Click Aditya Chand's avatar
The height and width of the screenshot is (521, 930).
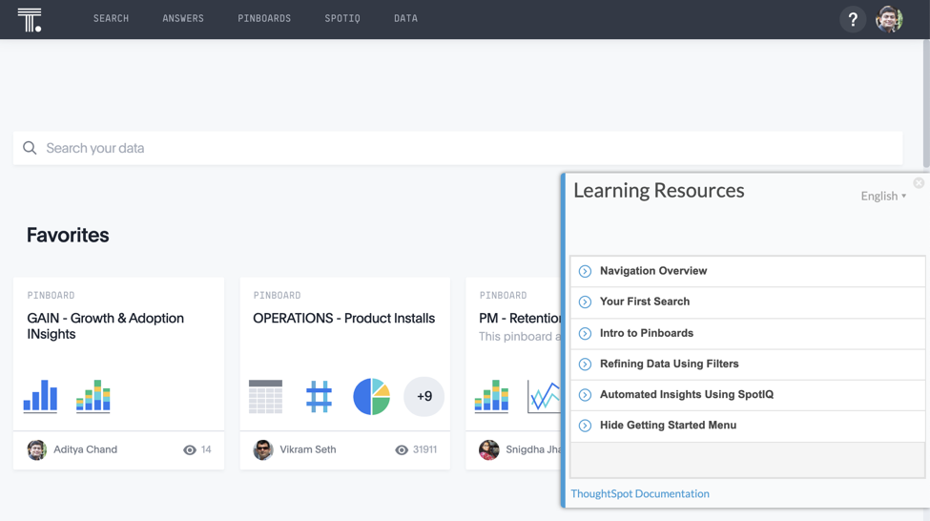point(37,449)
